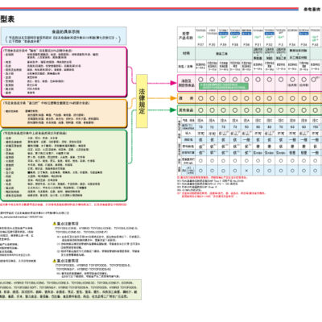Click the pink-bordered food category box

[x=64, y=72]
